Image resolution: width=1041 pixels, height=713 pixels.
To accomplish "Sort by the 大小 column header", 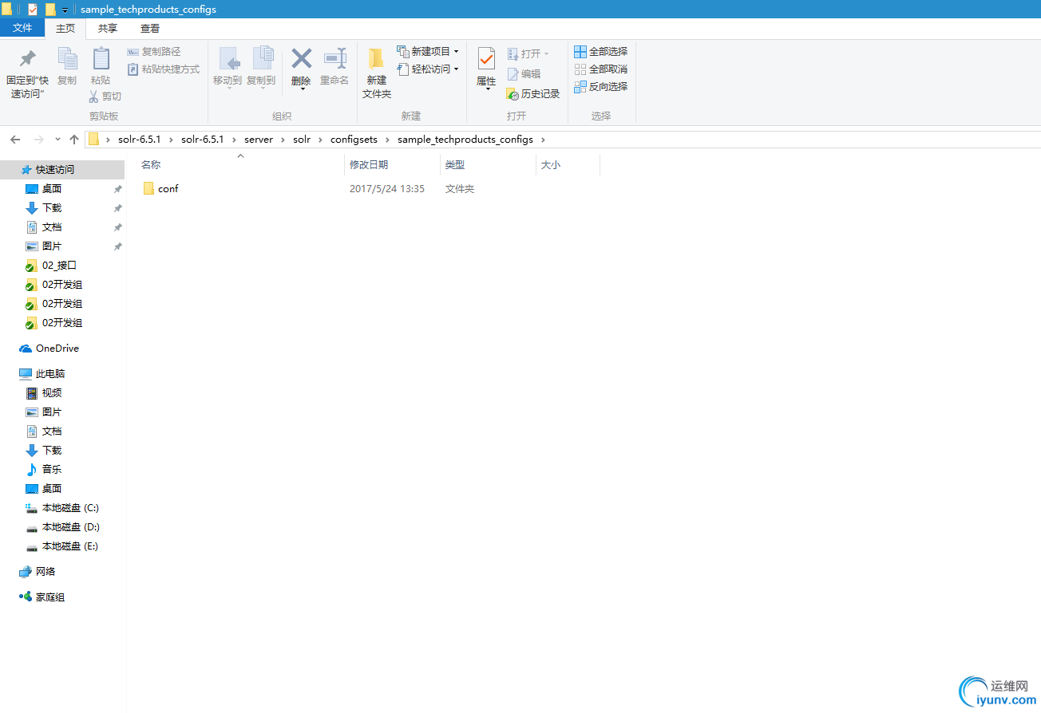I will point(551,165).
